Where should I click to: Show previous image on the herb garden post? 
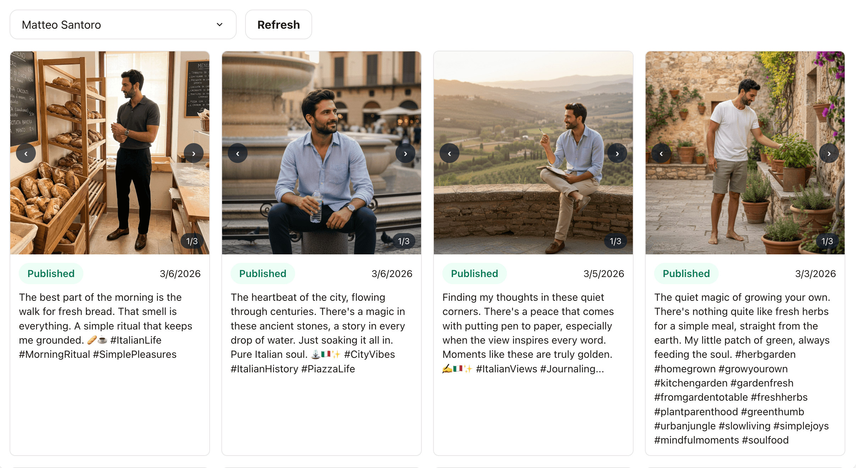[x=661, y=153]
